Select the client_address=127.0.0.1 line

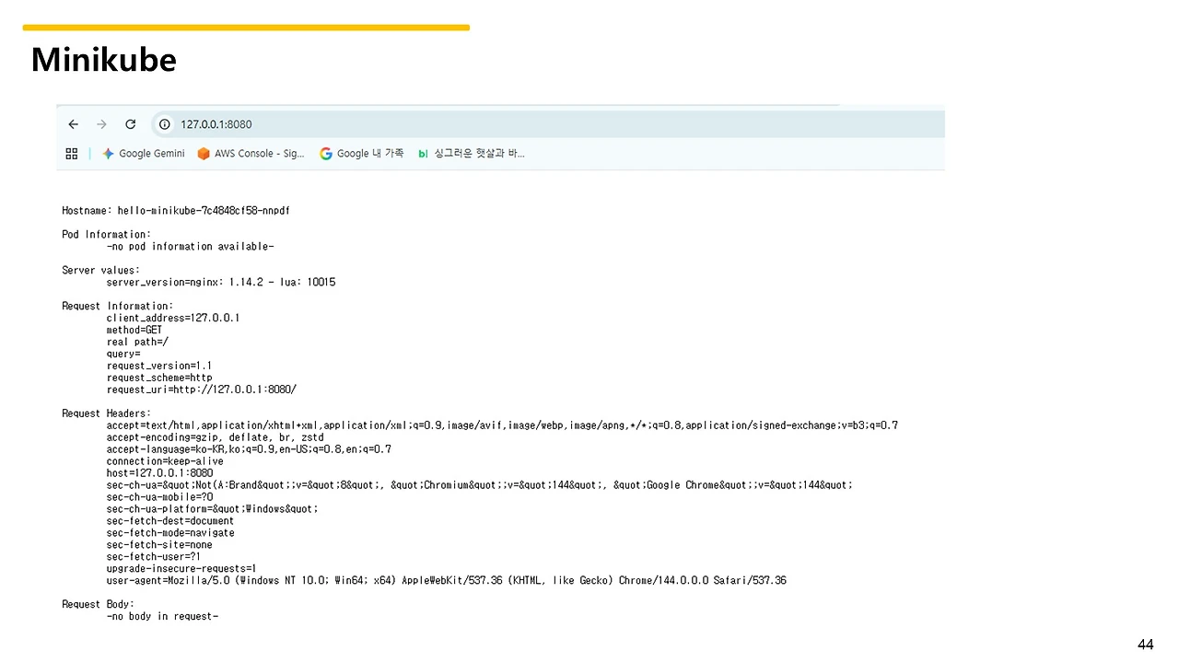tap(173, 319)
